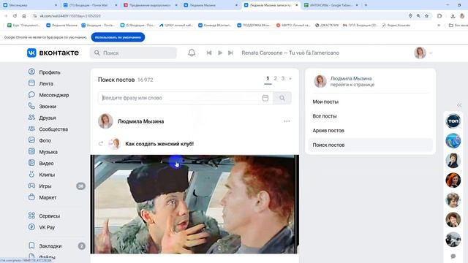This screenshot has width=468, height=263.
Task: Switch to the Мессенджер browser tab
Action: [30, 5]
